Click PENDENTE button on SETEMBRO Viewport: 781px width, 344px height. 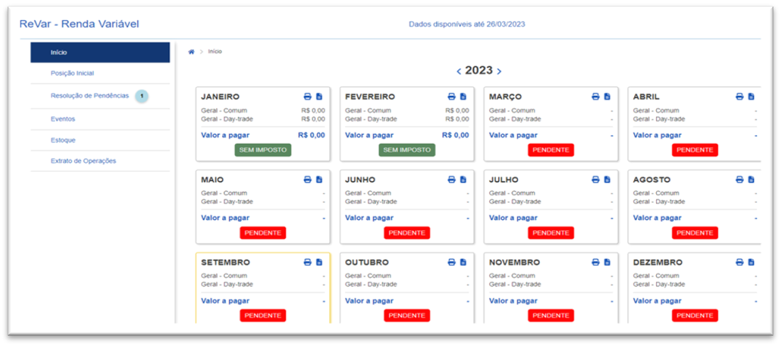pyautogui.click(x=263, y=315)
